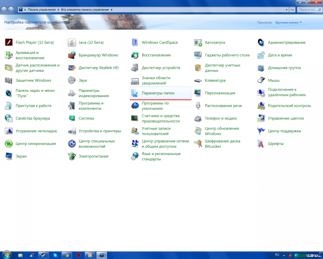Click the Control Panel search field
Viewport: 323px width, 259px height.
click(309, 9)
